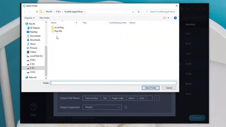
Task: Add a tag with the plus button
Action: coord(157,98)
